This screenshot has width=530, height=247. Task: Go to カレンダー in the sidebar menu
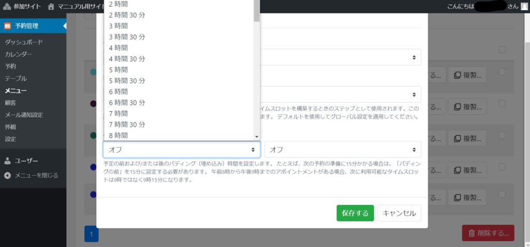pos(19,54)
